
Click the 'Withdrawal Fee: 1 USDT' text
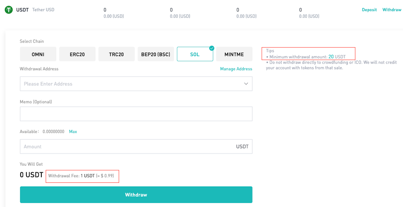coord(71,176)
